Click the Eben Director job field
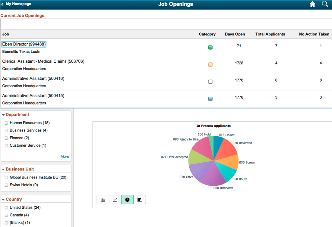This screenshot has height=227, width=332. [24, 44]
